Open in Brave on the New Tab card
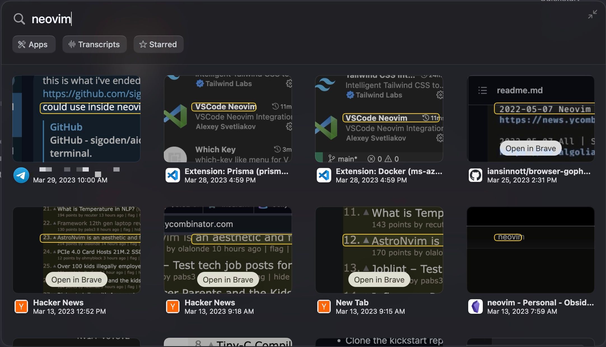Screen dimensions: 606x347 (x=379, y=280)
